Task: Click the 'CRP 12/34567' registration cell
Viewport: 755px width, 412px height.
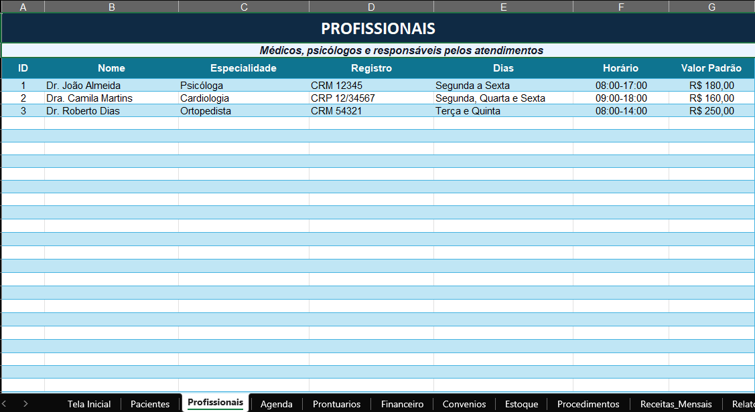Action: point(371,98)
